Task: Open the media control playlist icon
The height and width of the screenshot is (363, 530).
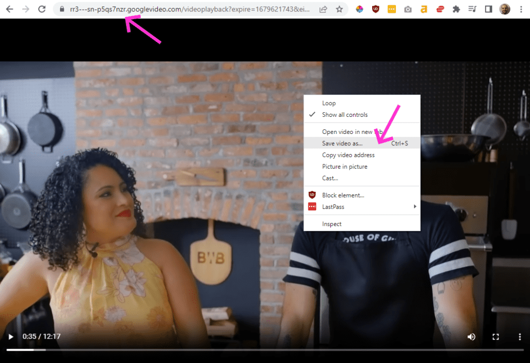Action: tap(472, 9)
